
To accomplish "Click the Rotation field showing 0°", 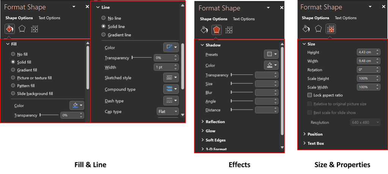I will (368, 70).
